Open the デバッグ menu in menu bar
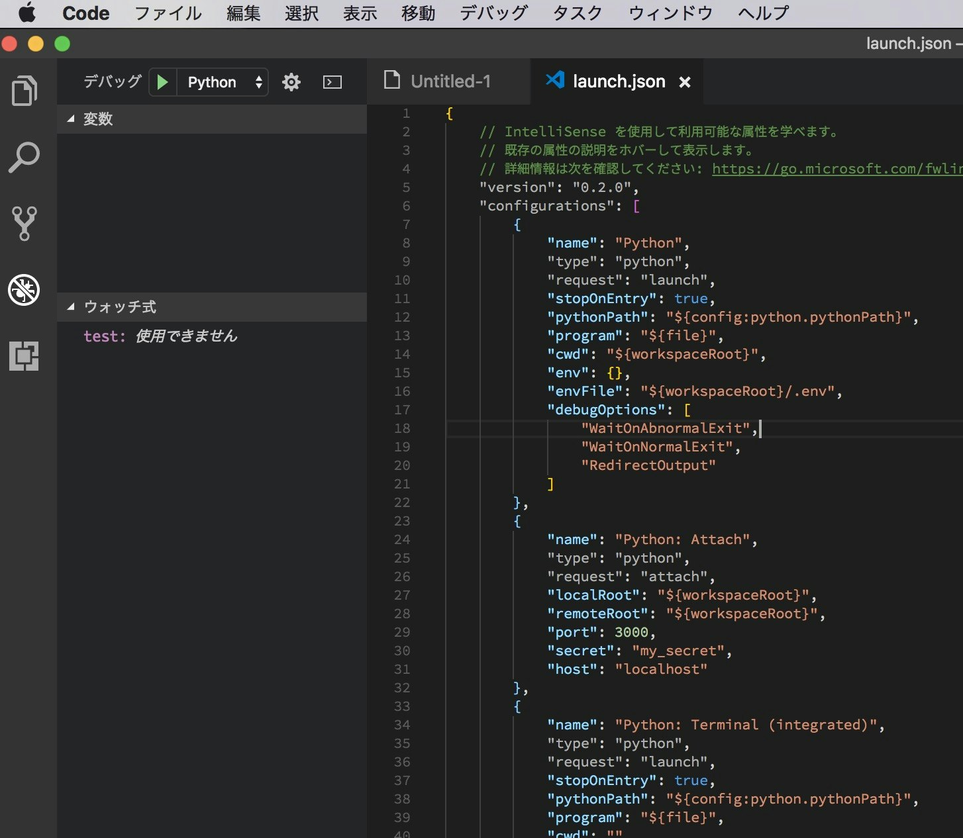The image size is (963, 838). pyautogui.click(x=493, y=13)
